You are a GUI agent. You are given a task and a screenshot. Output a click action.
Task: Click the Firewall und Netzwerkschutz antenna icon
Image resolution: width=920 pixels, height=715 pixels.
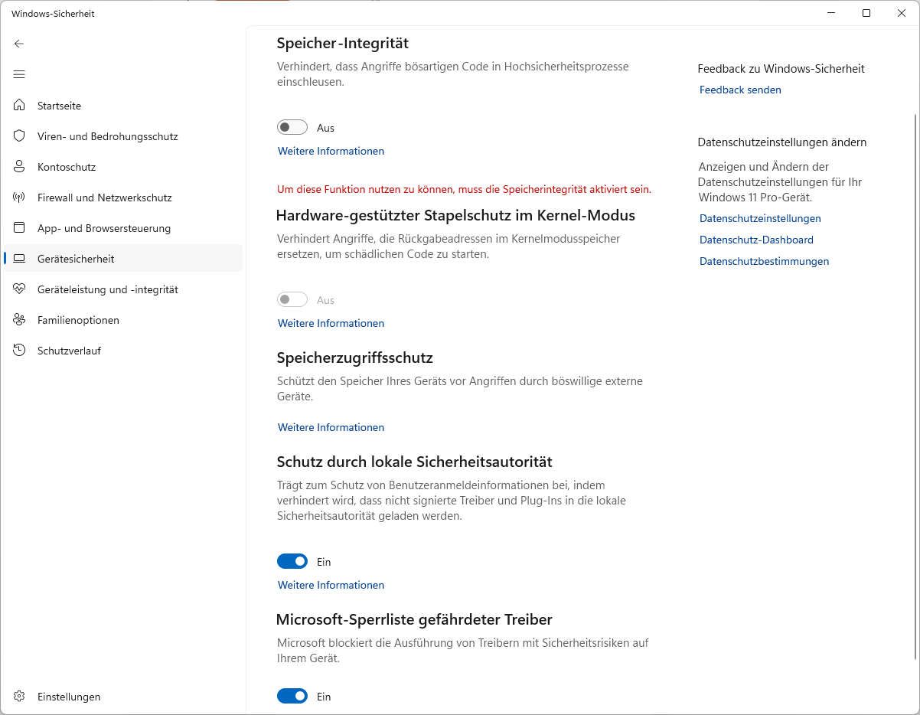pyautogui.click(x=20, y=198)
